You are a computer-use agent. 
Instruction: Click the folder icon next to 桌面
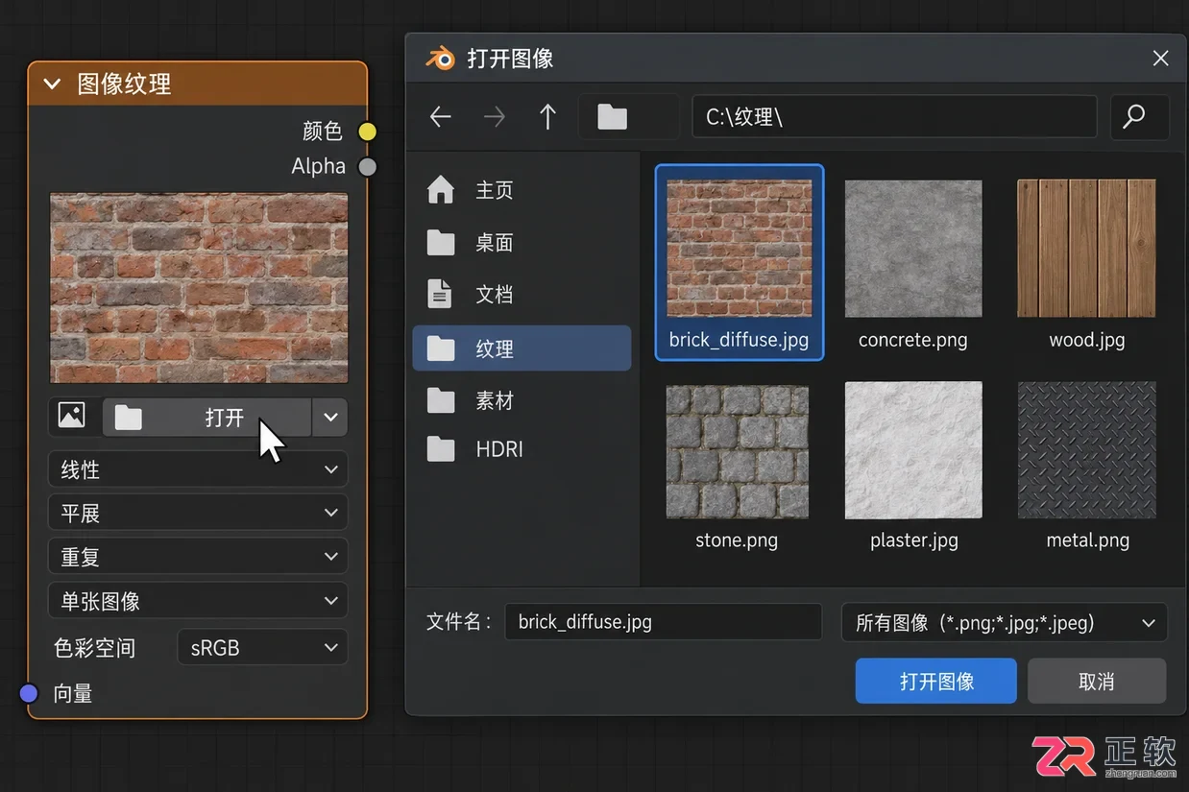tap(441, 243)
